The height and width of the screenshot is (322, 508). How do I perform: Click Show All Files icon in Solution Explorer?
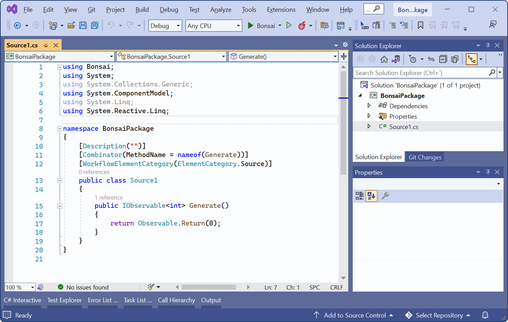point(455,59)
